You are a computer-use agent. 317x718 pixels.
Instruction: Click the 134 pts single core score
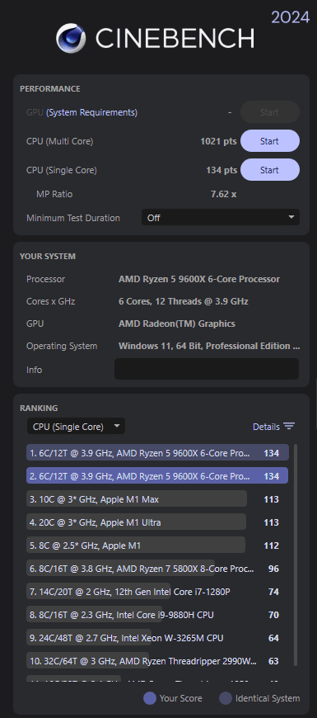[221, 170]
